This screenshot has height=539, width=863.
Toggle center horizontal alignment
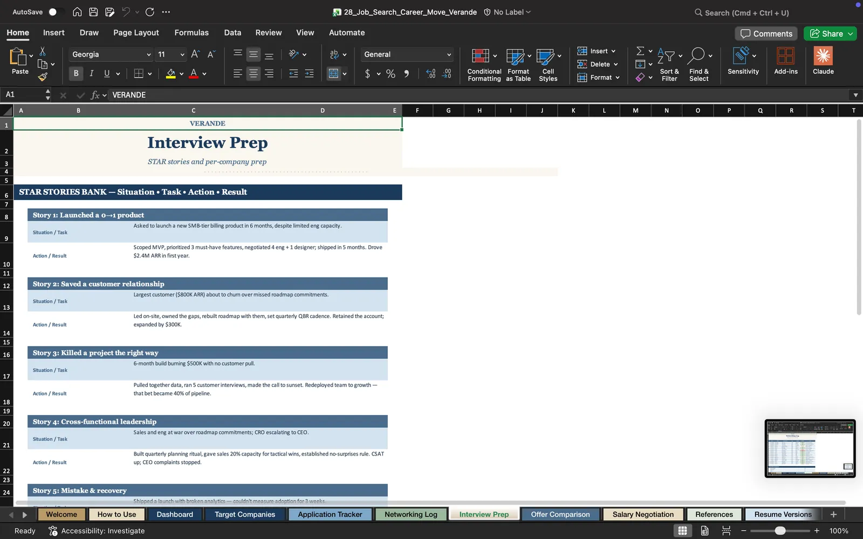(253, 74)
